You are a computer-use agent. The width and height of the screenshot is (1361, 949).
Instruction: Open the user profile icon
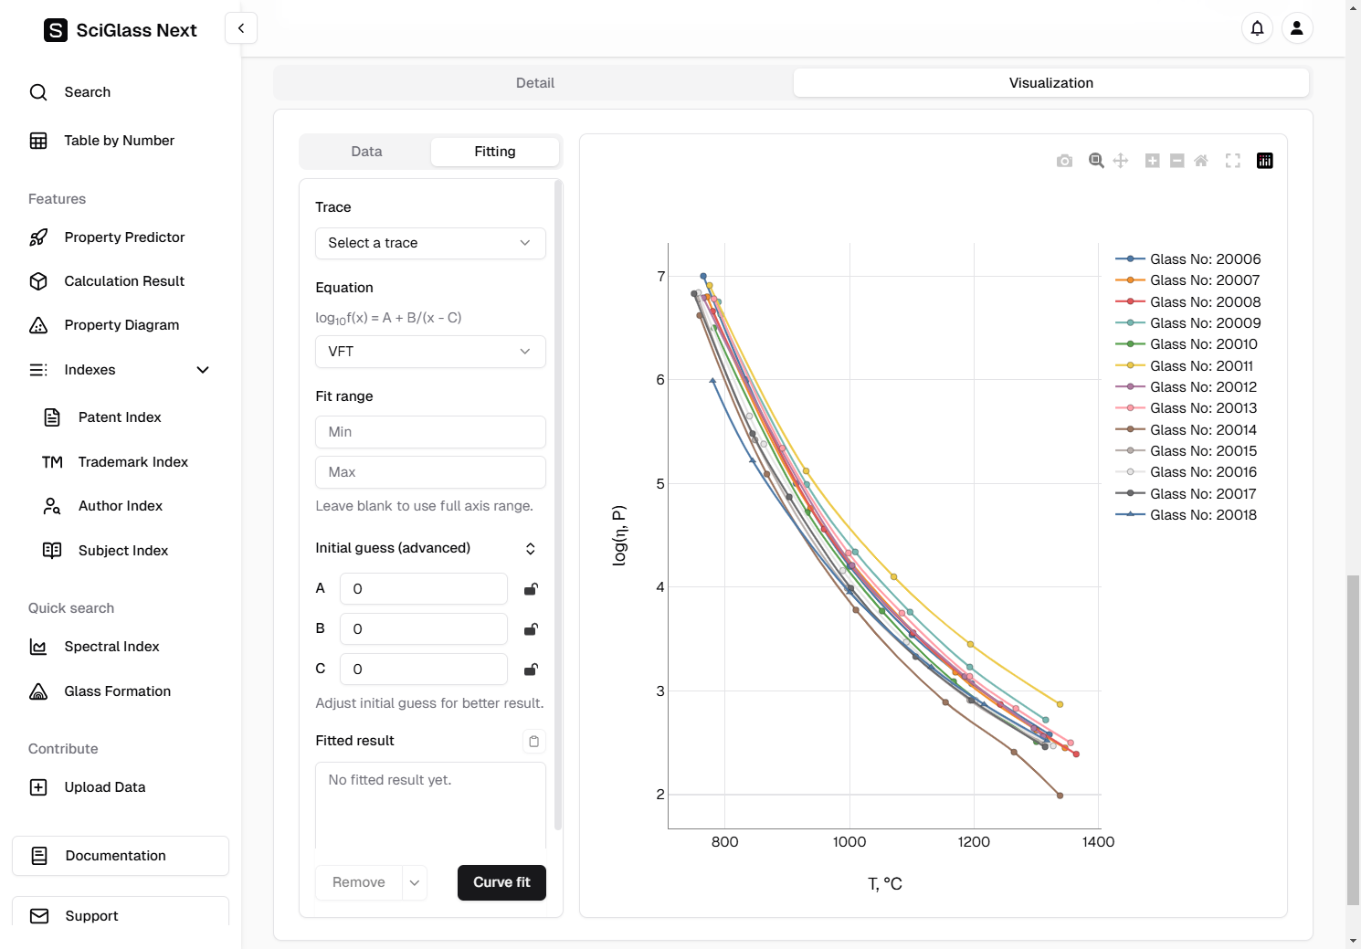tap(1296, 28)
